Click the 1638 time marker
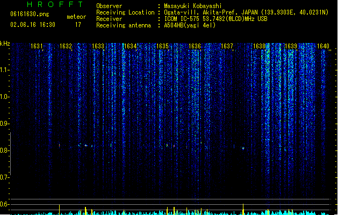Viewport: 338px width, 215px height. tap(260, 46)
